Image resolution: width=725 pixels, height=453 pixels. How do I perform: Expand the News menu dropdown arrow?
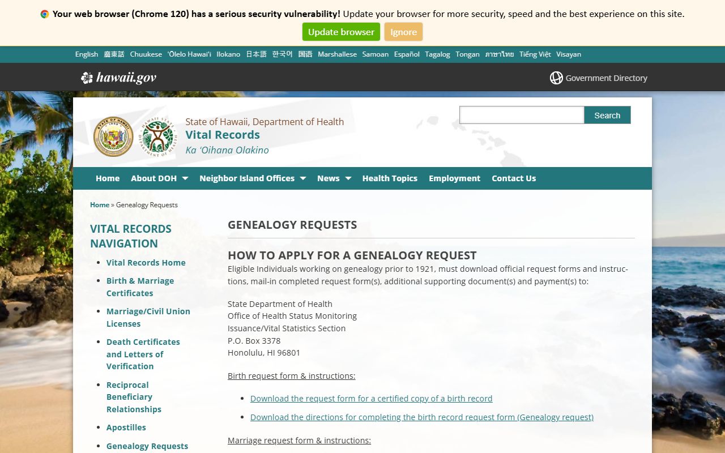point(348,178)
